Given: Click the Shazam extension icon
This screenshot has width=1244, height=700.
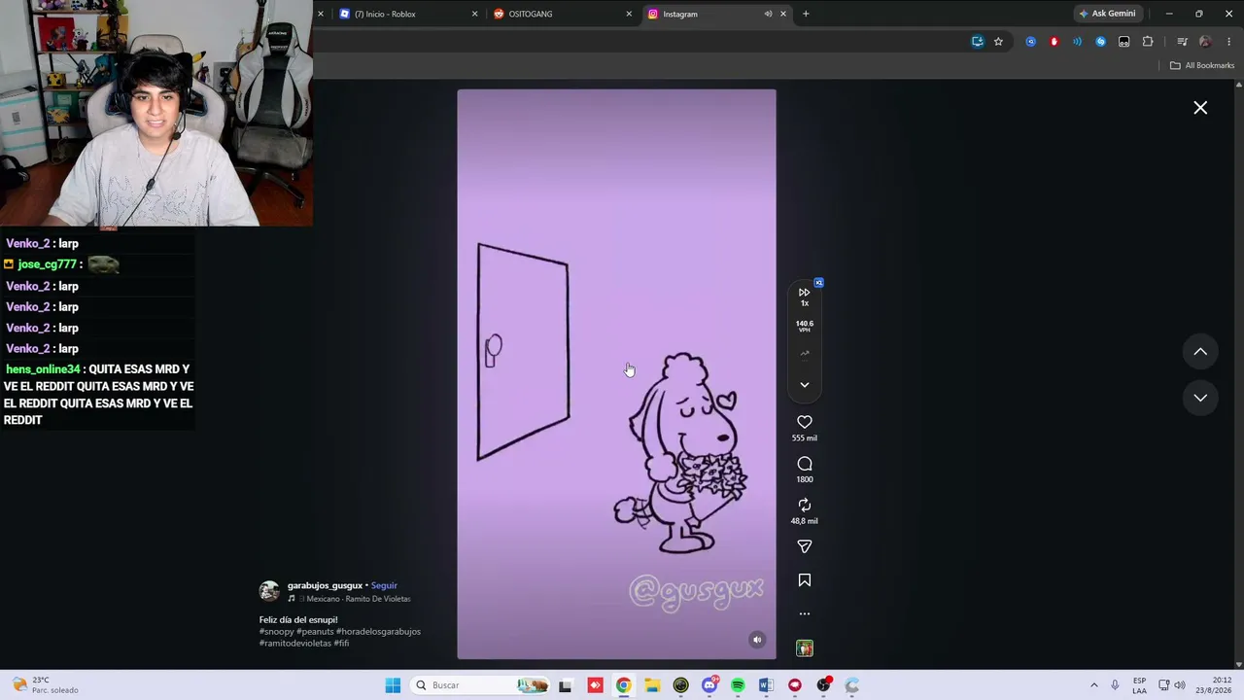Looking at the screenshot, I should pos(1100,42).
